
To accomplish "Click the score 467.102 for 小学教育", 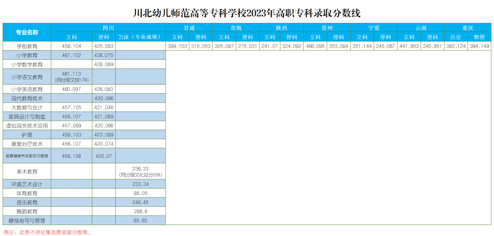I will 72,55.
